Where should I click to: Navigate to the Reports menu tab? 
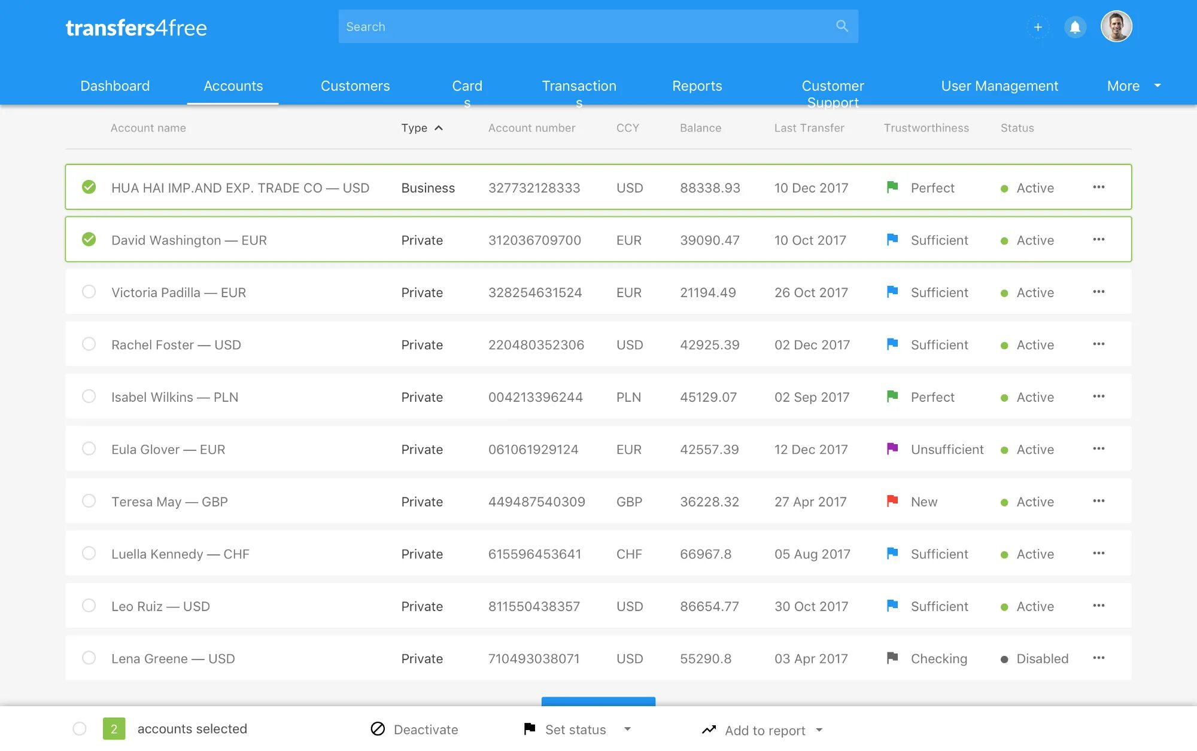coord(697,86)
